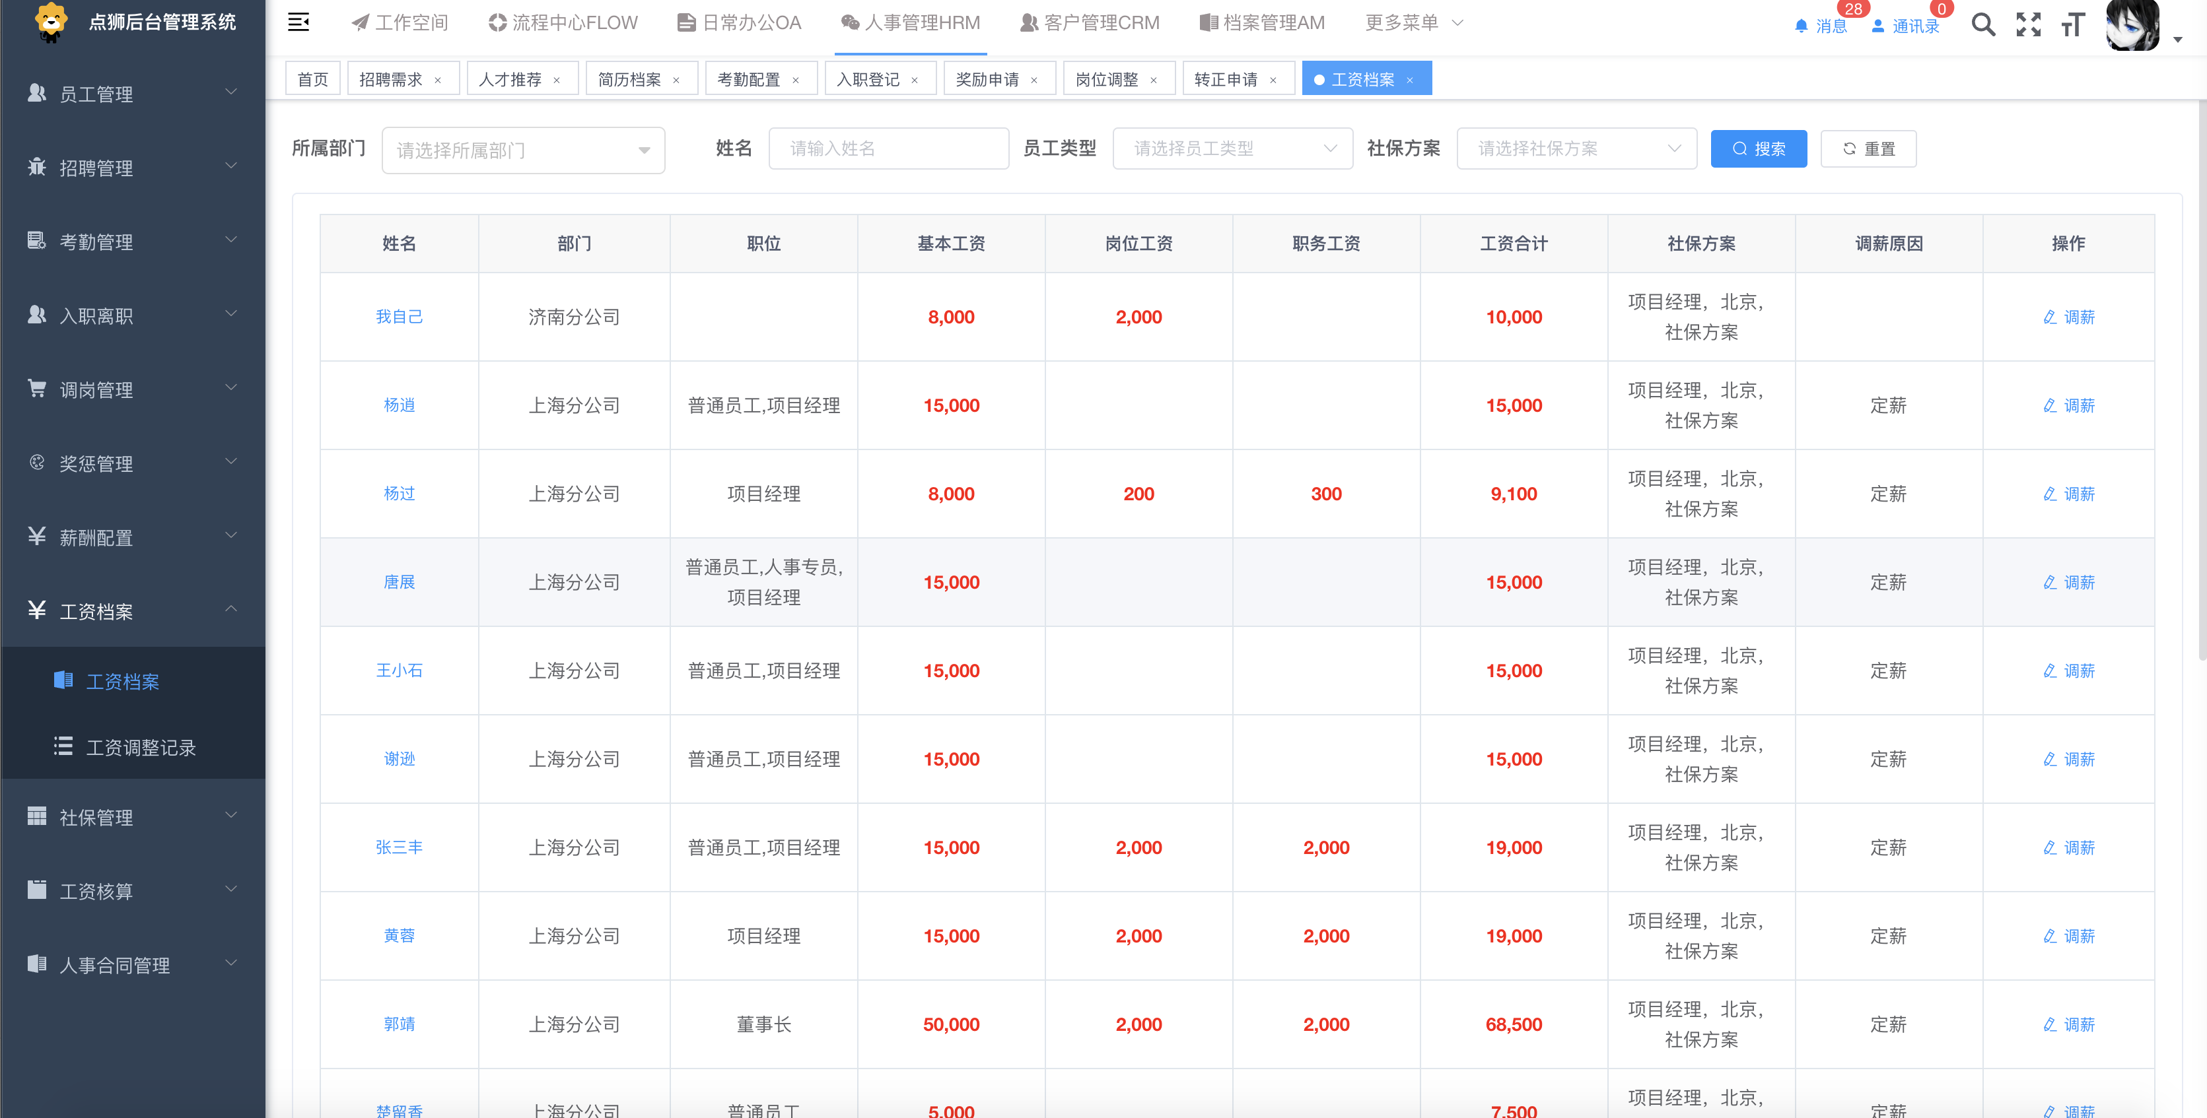This screenshot has width=2207, height=1118.
Task: Open 更多菜单 dropdown in top nav
Action: click(x=1414, y=22)
